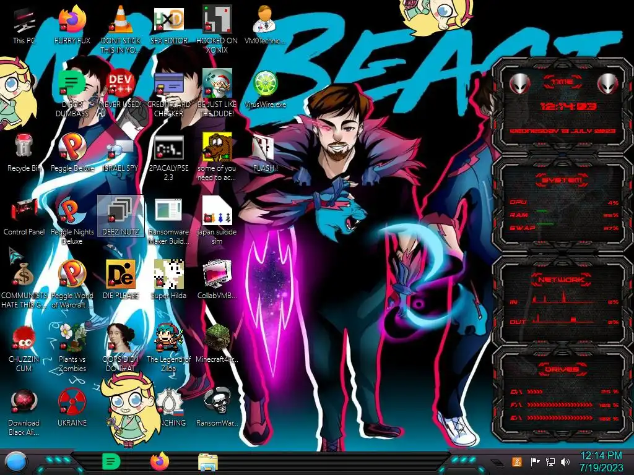Image resolution: width=634 pixels, height=475 pixels.
Task: Select the Firefox shortcut in the desktop's top row
Action: coord(72,25)
